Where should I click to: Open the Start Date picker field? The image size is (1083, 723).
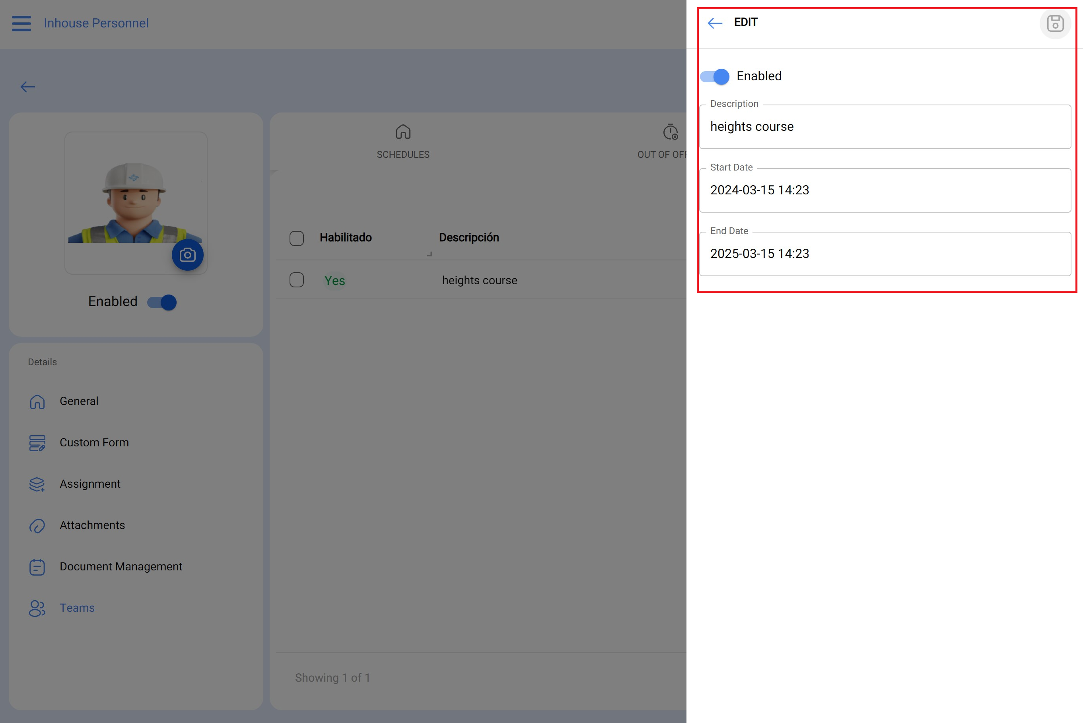884,190
